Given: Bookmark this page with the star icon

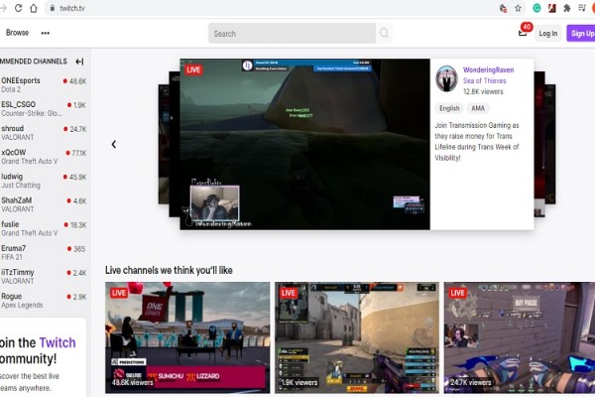Looking at the screenshot, I should (518, 8).
